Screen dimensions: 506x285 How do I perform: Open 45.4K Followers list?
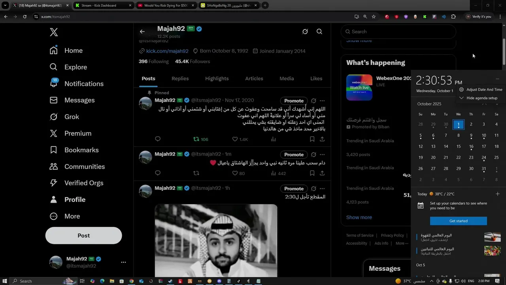[193, 61]
